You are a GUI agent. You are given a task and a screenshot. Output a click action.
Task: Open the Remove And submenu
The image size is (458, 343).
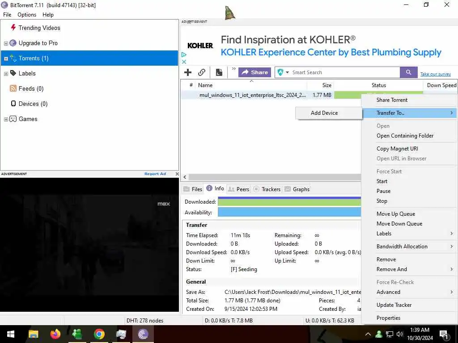[x=409, y=269]
